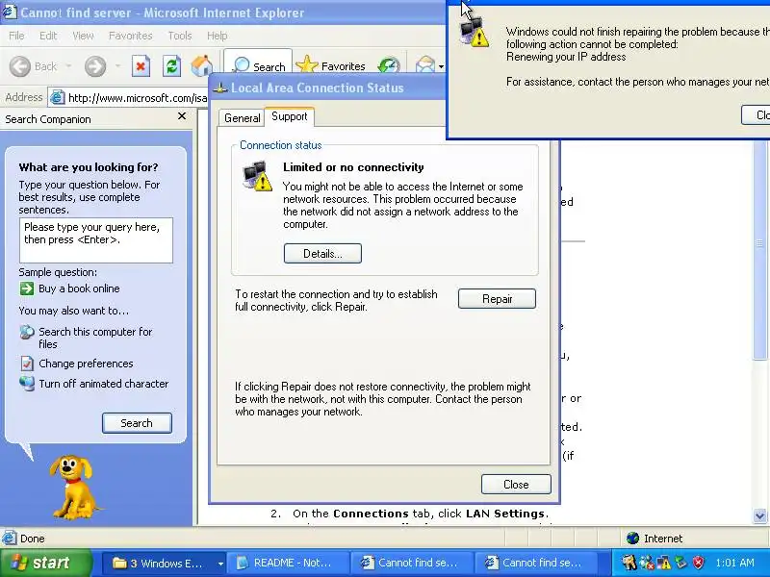This screenshot has height=577, width=770.
Task: Click the Internet Explorer title bar icon
Action: tap(10, 12)
